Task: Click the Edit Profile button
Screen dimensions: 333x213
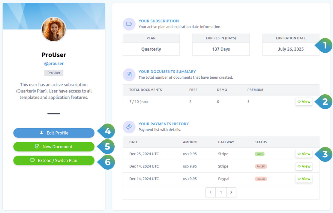Action: 54,133
